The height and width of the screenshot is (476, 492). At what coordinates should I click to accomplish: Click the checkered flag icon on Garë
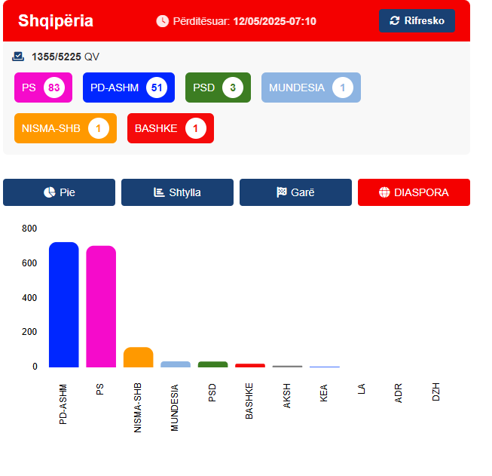[282, 192]
